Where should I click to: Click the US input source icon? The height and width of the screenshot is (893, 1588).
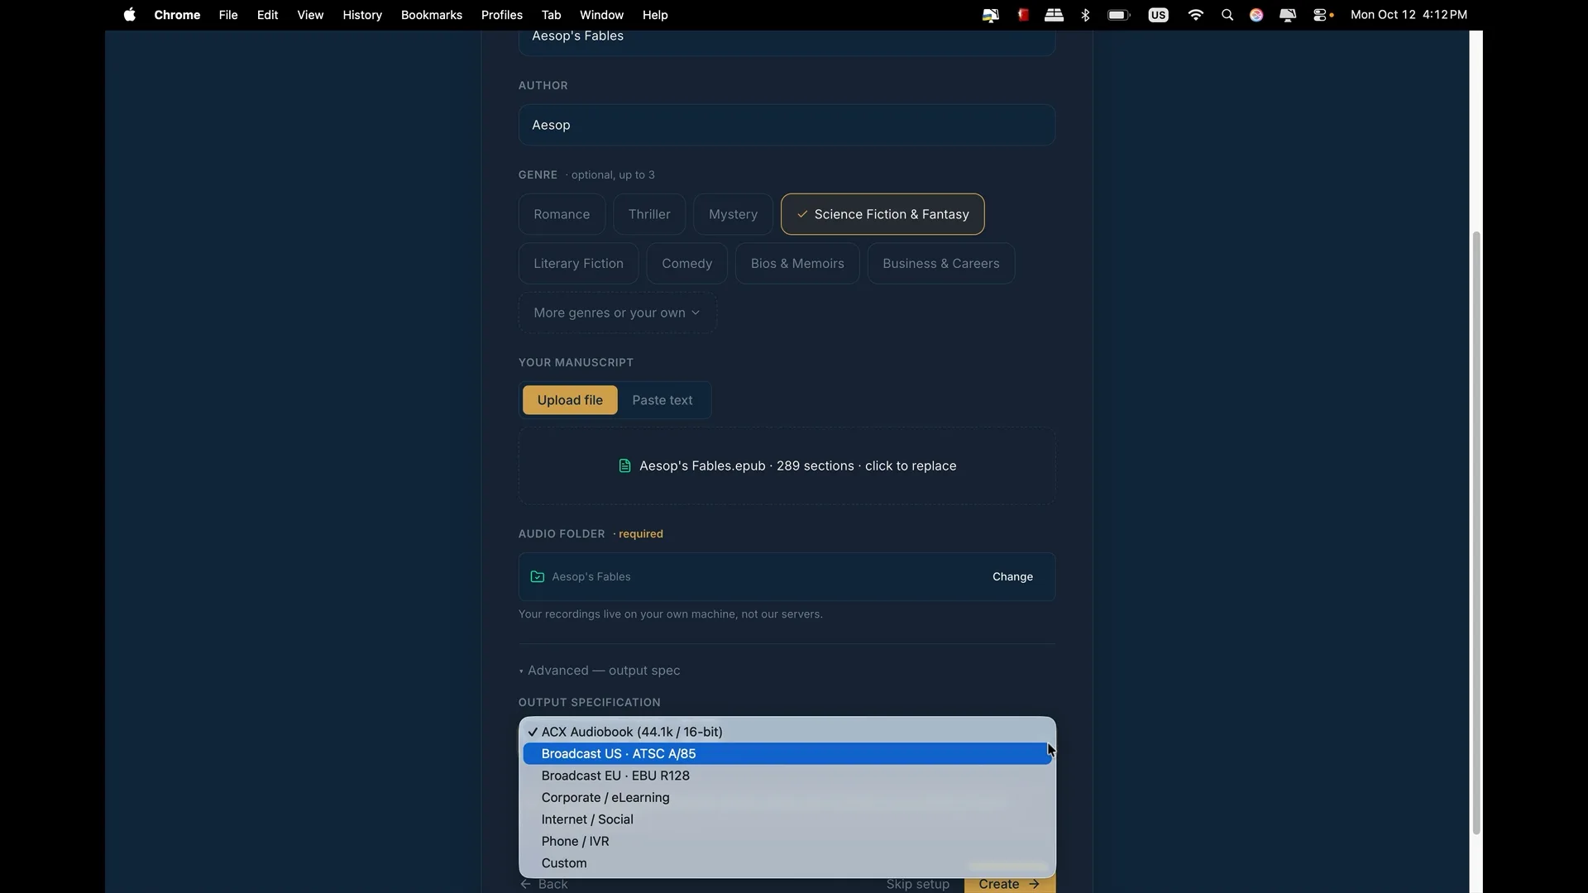1158,15
